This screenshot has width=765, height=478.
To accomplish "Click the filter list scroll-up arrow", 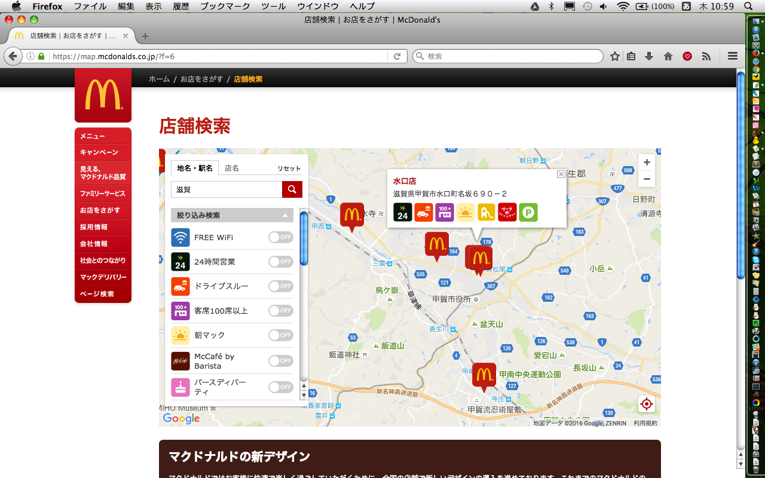I will tap(304, 386).
